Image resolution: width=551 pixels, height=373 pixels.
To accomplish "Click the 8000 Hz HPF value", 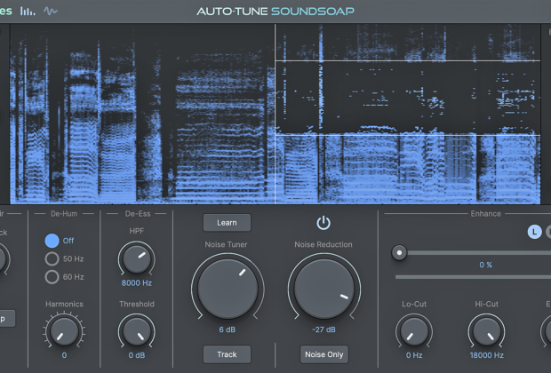I will click(137, 283).
